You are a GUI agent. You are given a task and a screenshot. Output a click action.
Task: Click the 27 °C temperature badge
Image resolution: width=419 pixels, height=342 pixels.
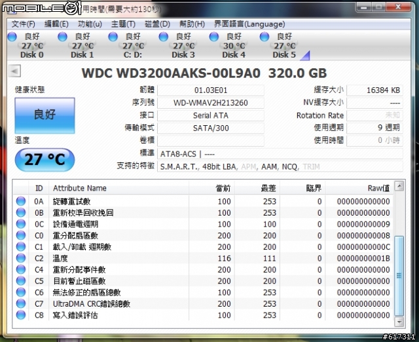[45, 160]
